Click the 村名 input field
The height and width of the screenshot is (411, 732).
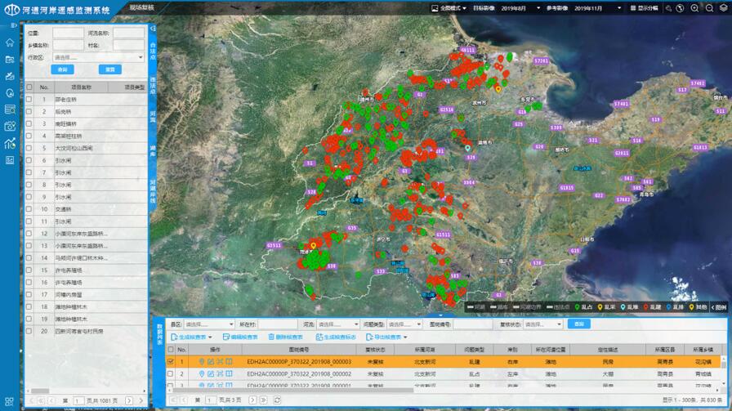128,45
